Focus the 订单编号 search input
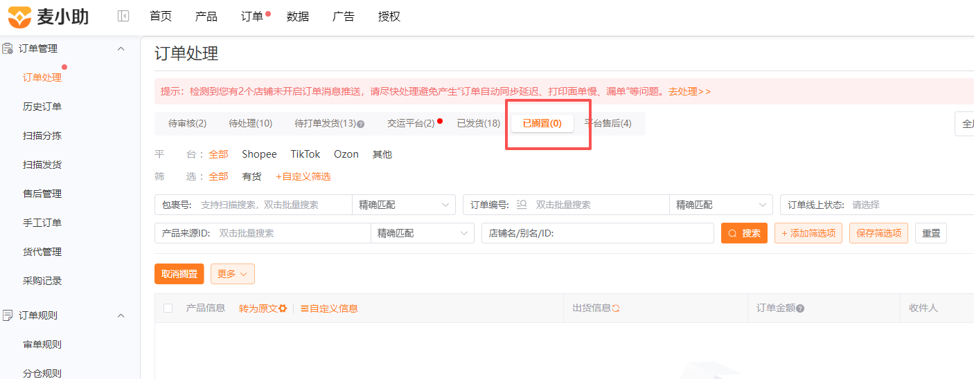 click(600, 205)
